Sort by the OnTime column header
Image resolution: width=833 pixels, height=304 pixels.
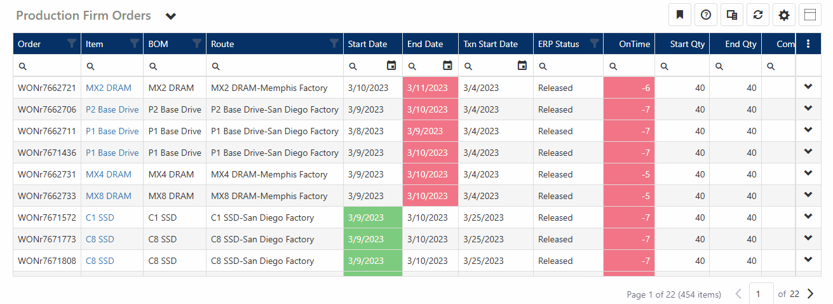click(634, 44)
